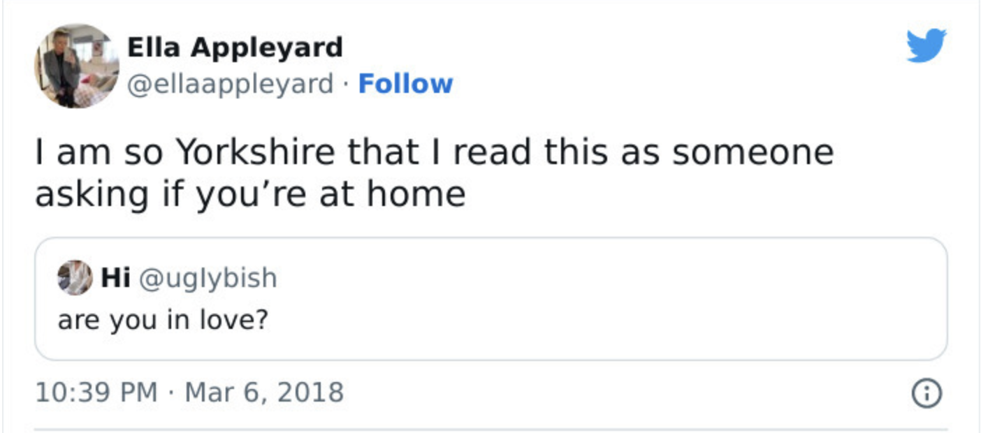
Task: Click the quoted text "are you in love?"
Action: click(x=163, y=320)
